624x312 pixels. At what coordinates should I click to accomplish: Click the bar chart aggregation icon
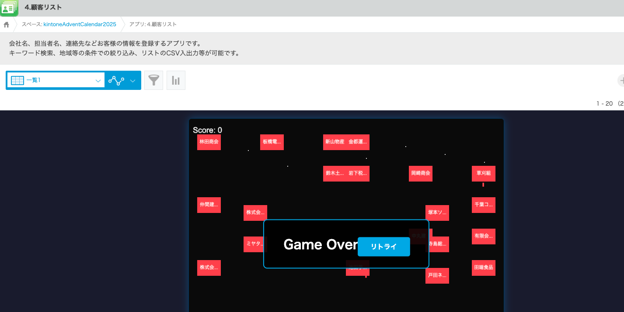[176, 80]
